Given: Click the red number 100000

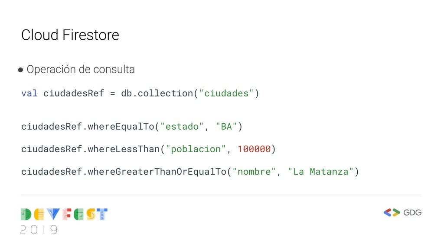Looking at the screenshot, I should (x=254, y=149).
